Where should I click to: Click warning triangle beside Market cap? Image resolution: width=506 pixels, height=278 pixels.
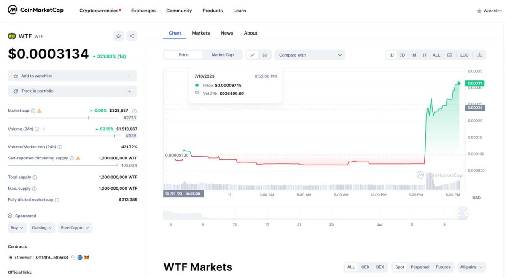(39, 111)
